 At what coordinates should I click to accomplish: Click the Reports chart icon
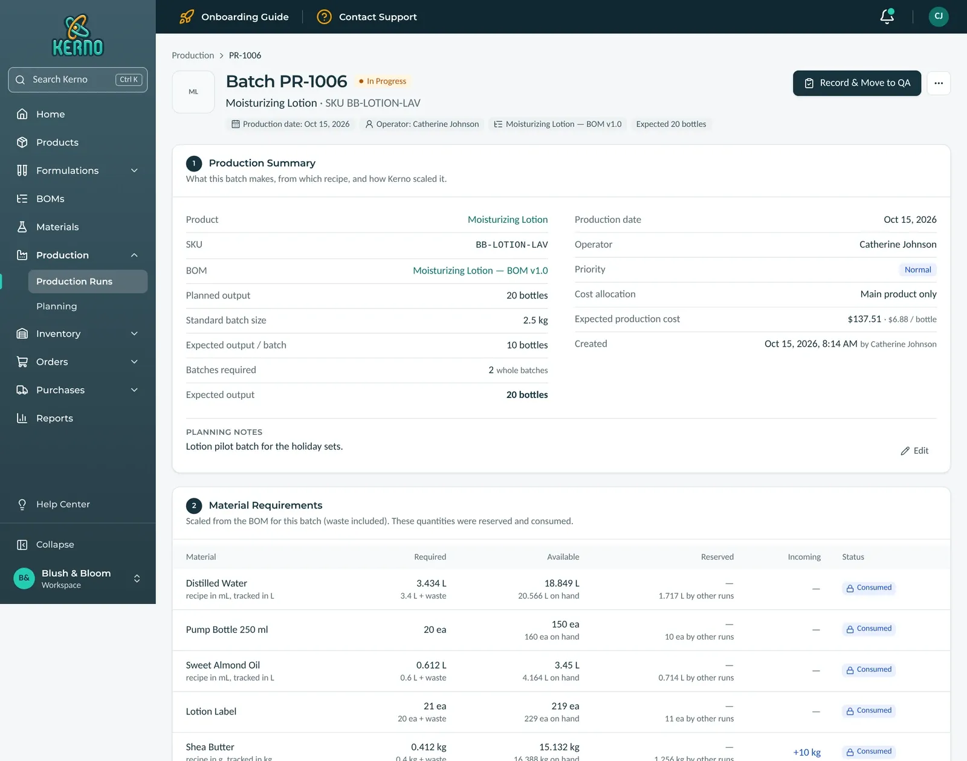coord(22,418)
